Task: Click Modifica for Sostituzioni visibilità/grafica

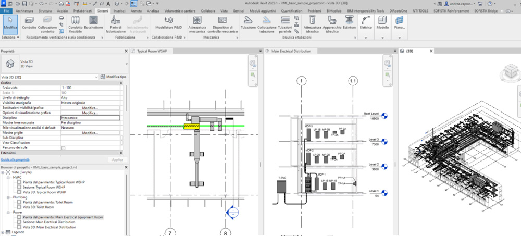Action: coord(90,108)
